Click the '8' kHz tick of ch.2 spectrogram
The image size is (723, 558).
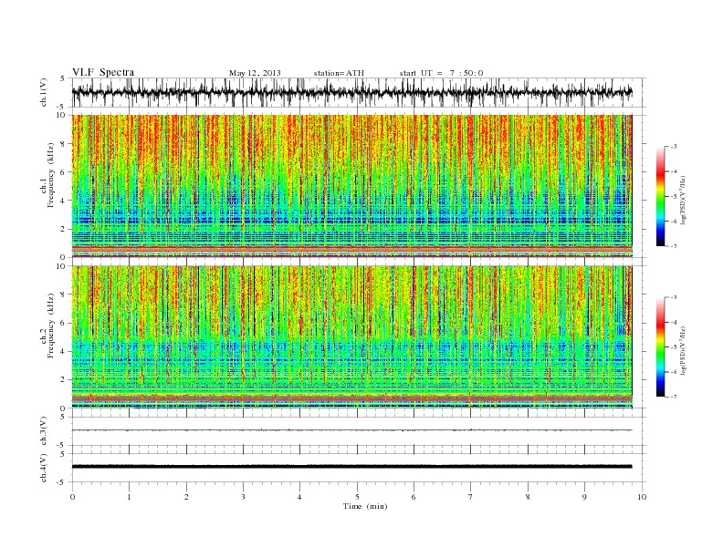tap(63, 294)
